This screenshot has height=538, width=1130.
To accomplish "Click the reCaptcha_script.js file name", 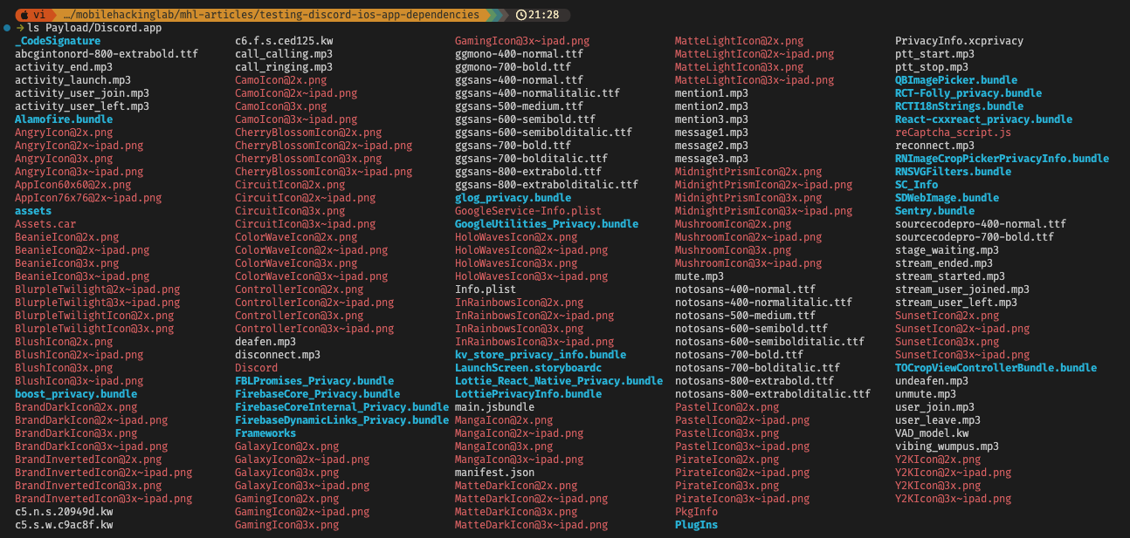I will (x=954, y=133).
